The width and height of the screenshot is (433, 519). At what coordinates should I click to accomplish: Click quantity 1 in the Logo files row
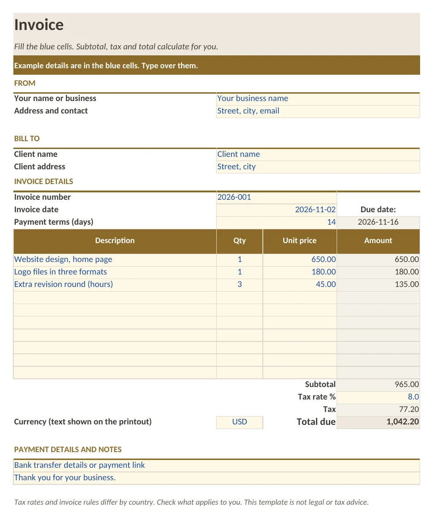point(239,272)
